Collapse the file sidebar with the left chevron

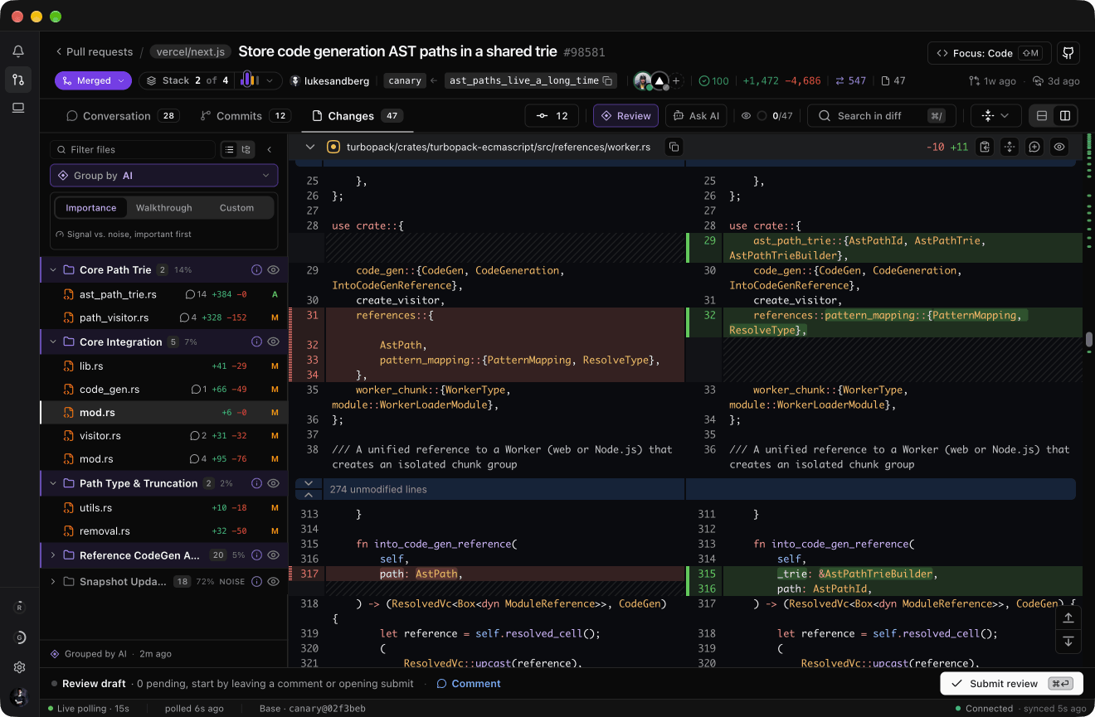270,150
